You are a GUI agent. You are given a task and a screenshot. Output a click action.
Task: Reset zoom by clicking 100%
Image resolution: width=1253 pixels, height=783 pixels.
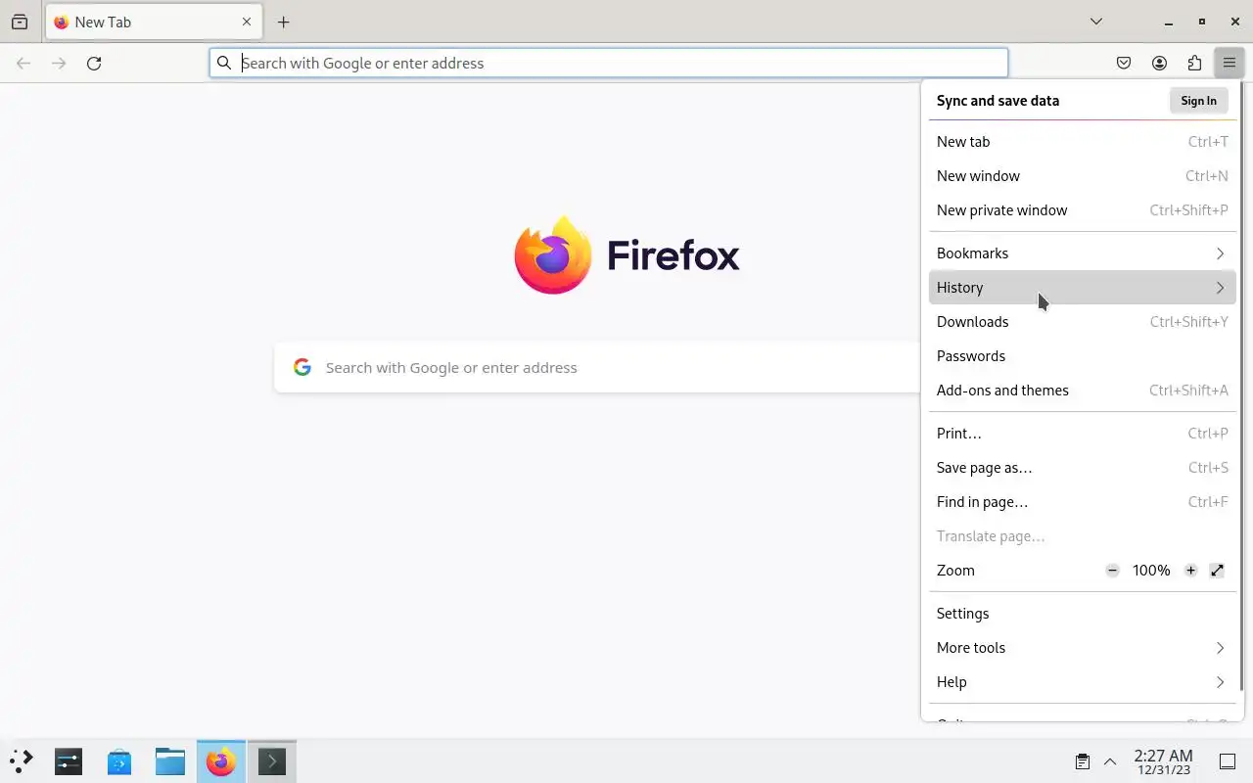[1151, 571]
